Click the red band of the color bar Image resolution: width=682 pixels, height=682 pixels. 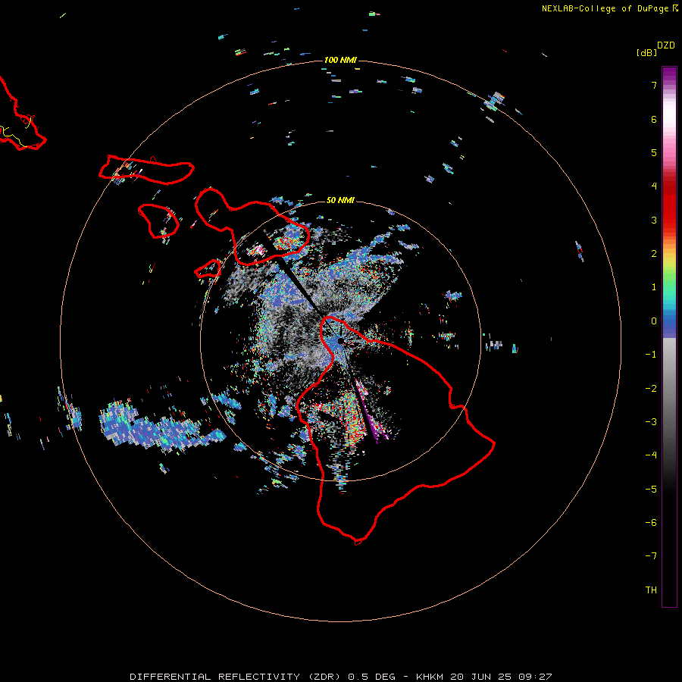(669, 205)
